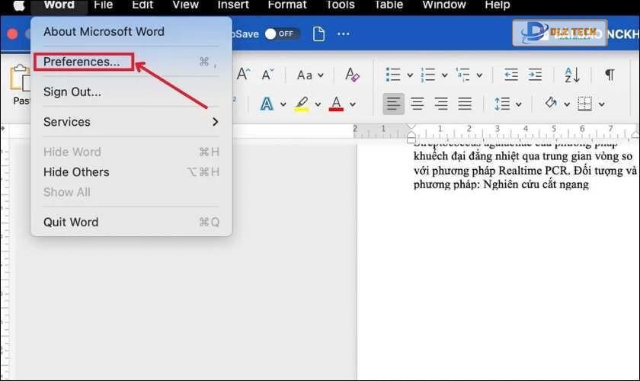Open the Table menu
The image size is (640, 381).
point(389,5)
